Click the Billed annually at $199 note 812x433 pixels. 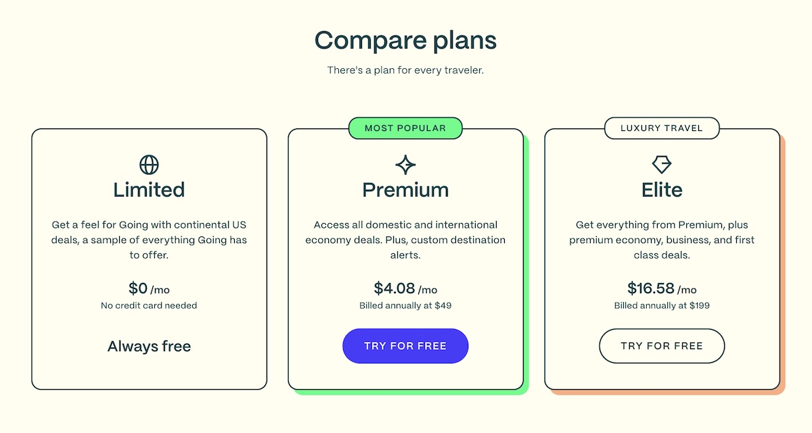[x=662, y=305]
